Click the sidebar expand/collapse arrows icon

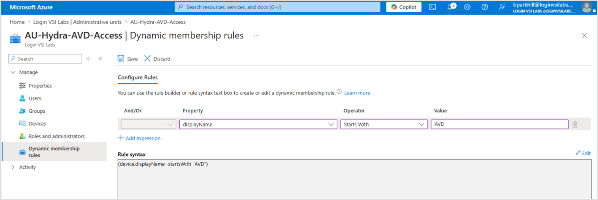[x=88, y=59]
